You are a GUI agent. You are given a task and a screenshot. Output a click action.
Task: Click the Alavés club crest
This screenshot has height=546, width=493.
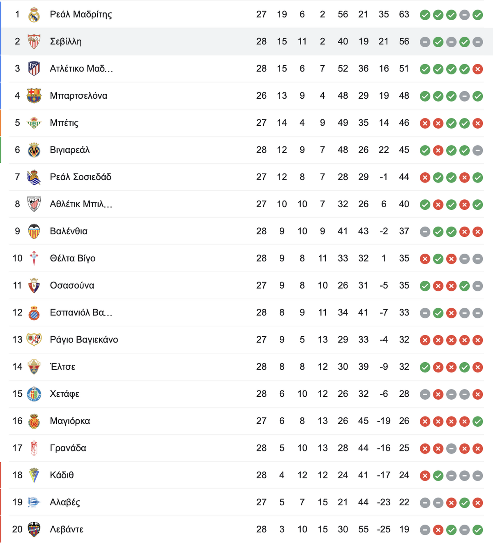(34, 502)
